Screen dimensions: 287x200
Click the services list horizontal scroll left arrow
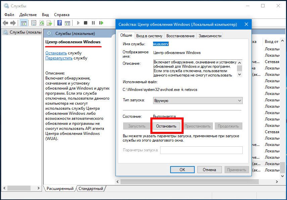point(117,182)
